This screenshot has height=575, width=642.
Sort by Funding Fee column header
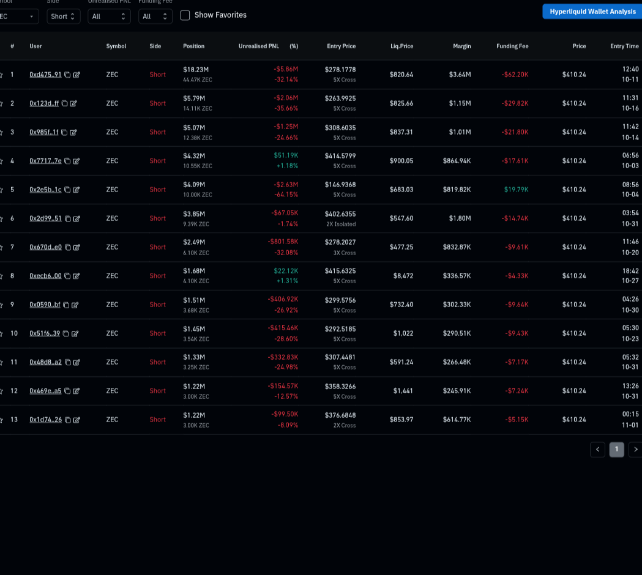pos(512,46)
